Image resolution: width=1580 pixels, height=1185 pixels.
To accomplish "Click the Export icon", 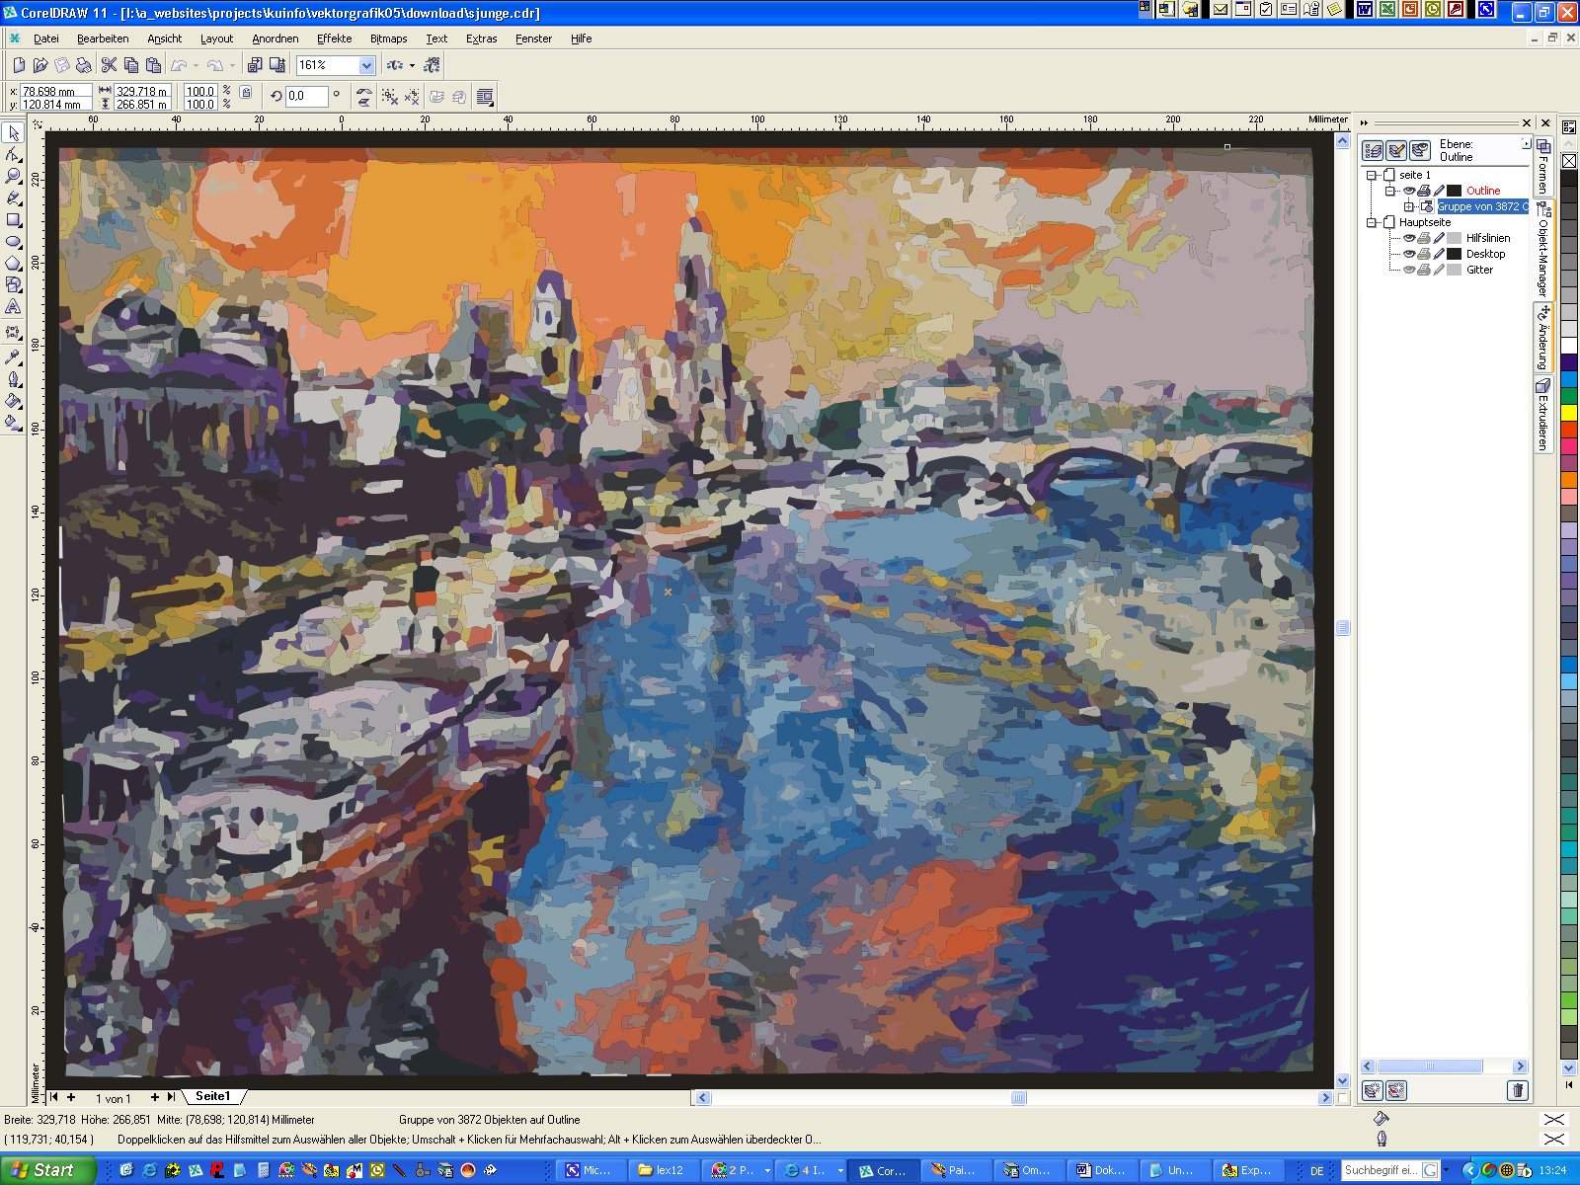I will point(277,65).
